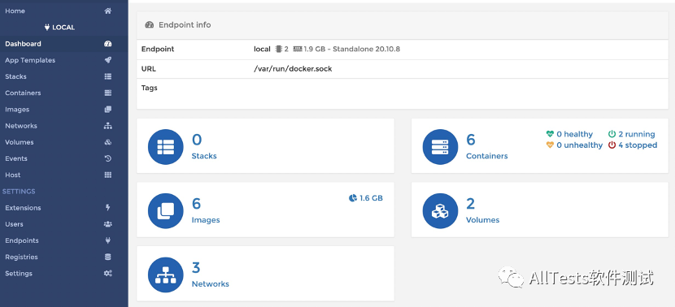Click the Home house icon in sidebar
Screen dimensions: 675x307
108,11
